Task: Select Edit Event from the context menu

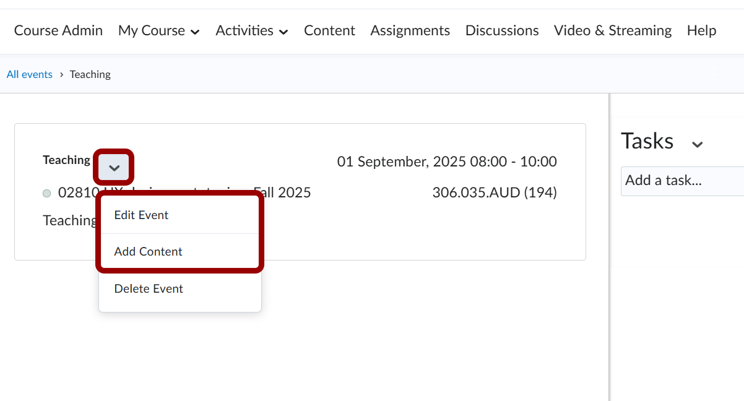Action: coord(141,215)
